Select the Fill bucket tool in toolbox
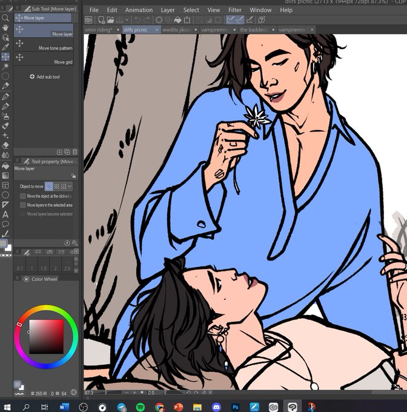Viewport: 407px width, 412px height. (x=5, y=165)
